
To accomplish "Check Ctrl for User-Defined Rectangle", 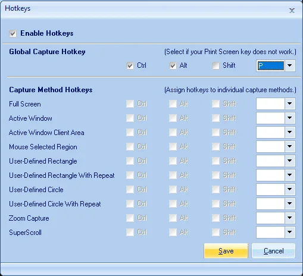I will tap(130, 161).
